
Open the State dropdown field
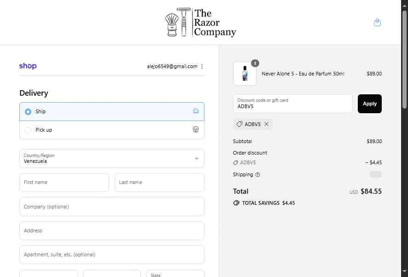pyautogui.click(x=175, y=274)
